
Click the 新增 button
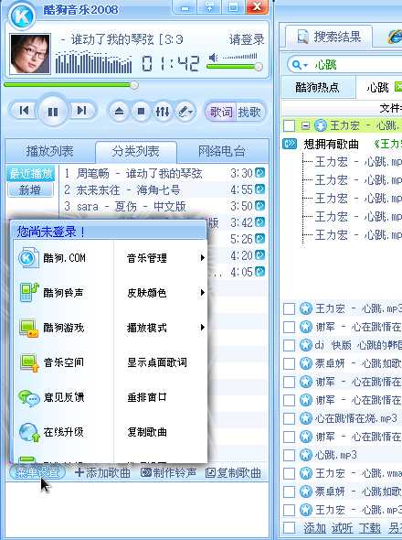[x=30, y=189]
